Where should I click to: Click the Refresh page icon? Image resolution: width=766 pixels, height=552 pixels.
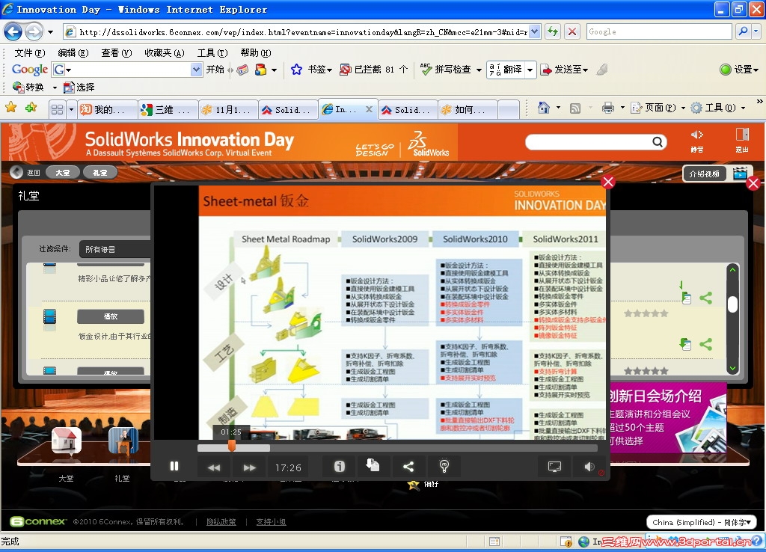[x=553, y=31]
